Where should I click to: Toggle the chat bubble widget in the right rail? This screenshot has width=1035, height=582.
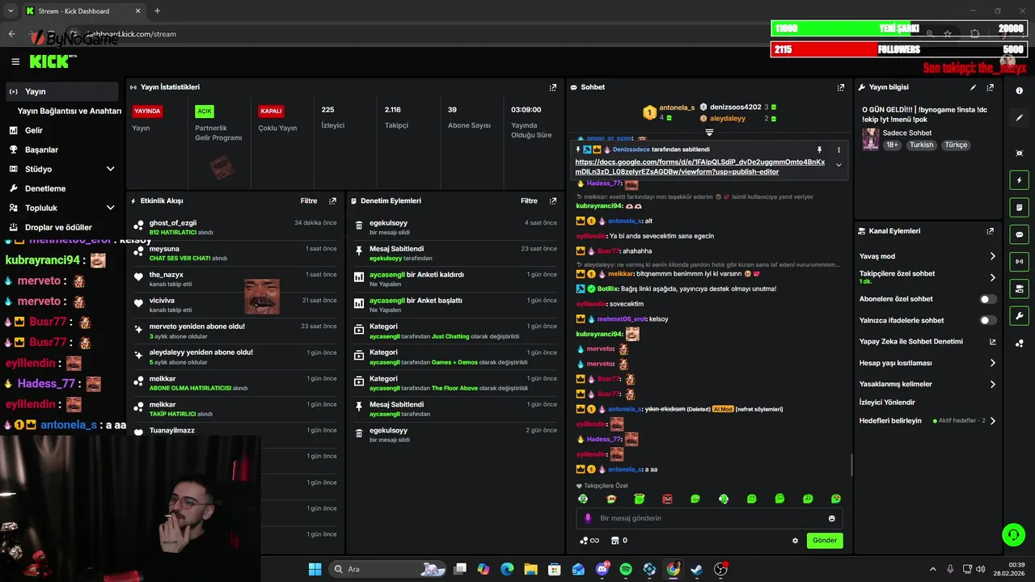(x=1019, y=234)
